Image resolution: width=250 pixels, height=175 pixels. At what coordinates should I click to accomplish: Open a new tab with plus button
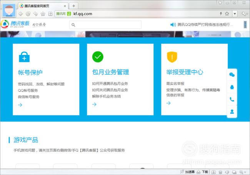coord(74,6)
